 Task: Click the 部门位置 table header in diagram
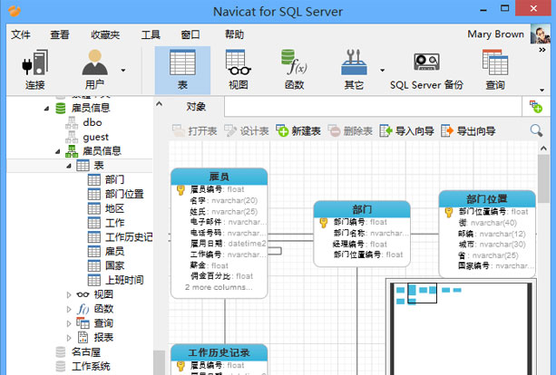[x=487, y=198]
